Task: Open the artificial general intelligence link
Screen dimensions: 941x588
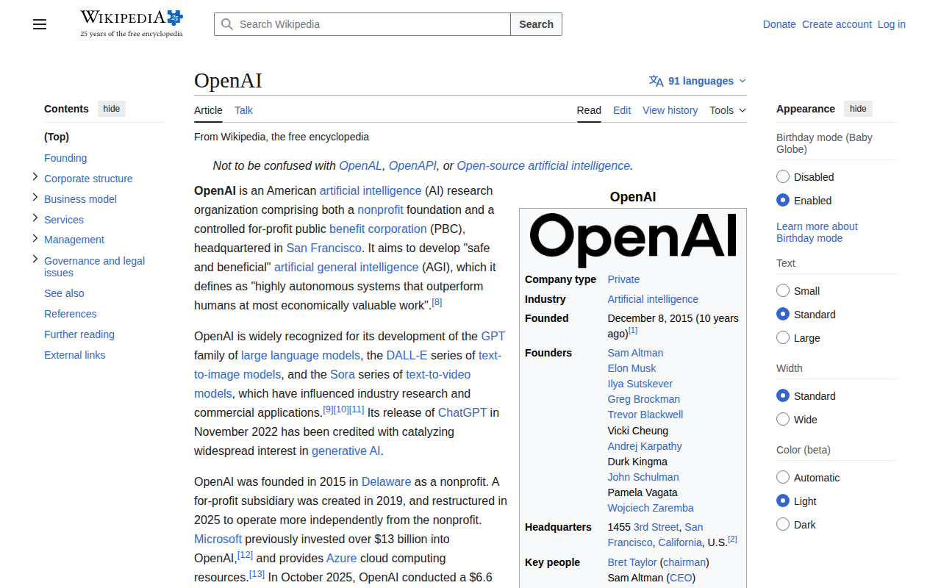Action: [x=346, y=267]
